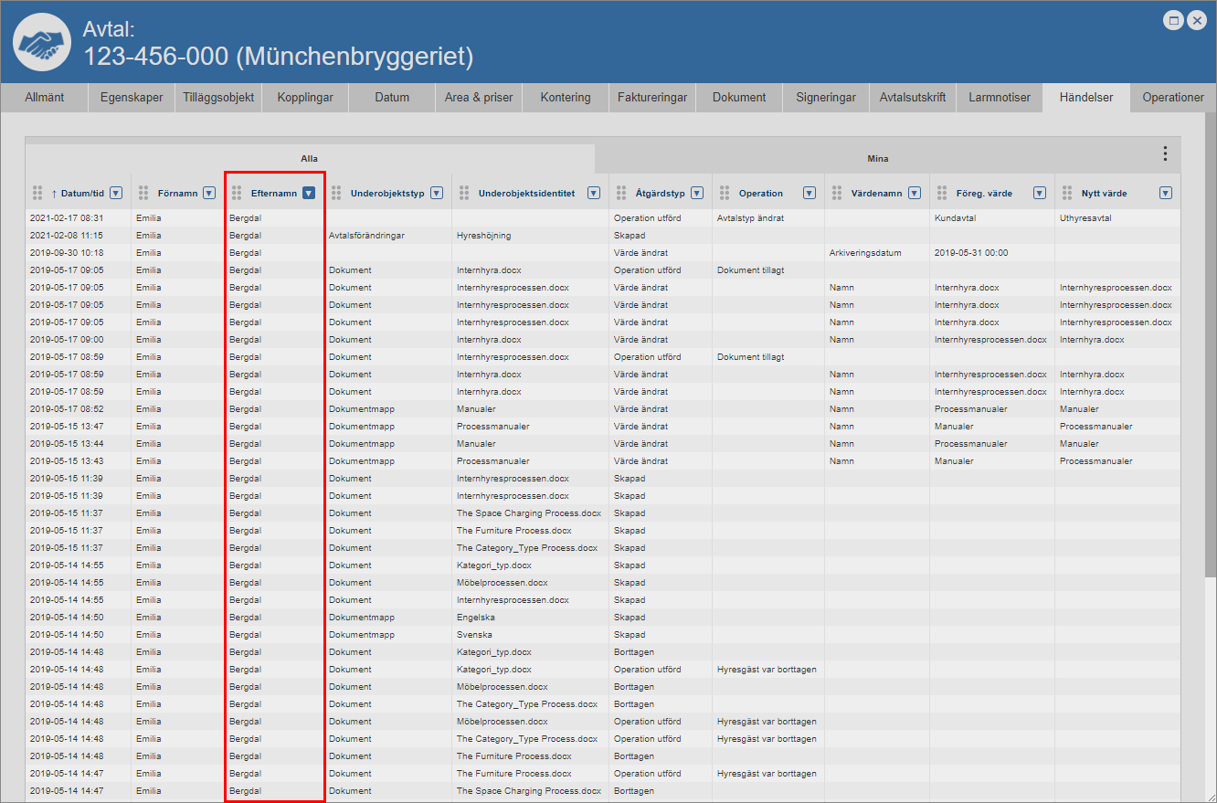This screenshot has height=803, width=1217.
Task: Open the Förnamn column filter dropdown
Action: coord(209,193)
